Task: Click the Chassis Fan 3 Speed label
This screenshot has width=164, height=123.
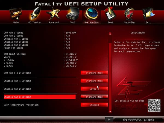Action: click(16, 45)
